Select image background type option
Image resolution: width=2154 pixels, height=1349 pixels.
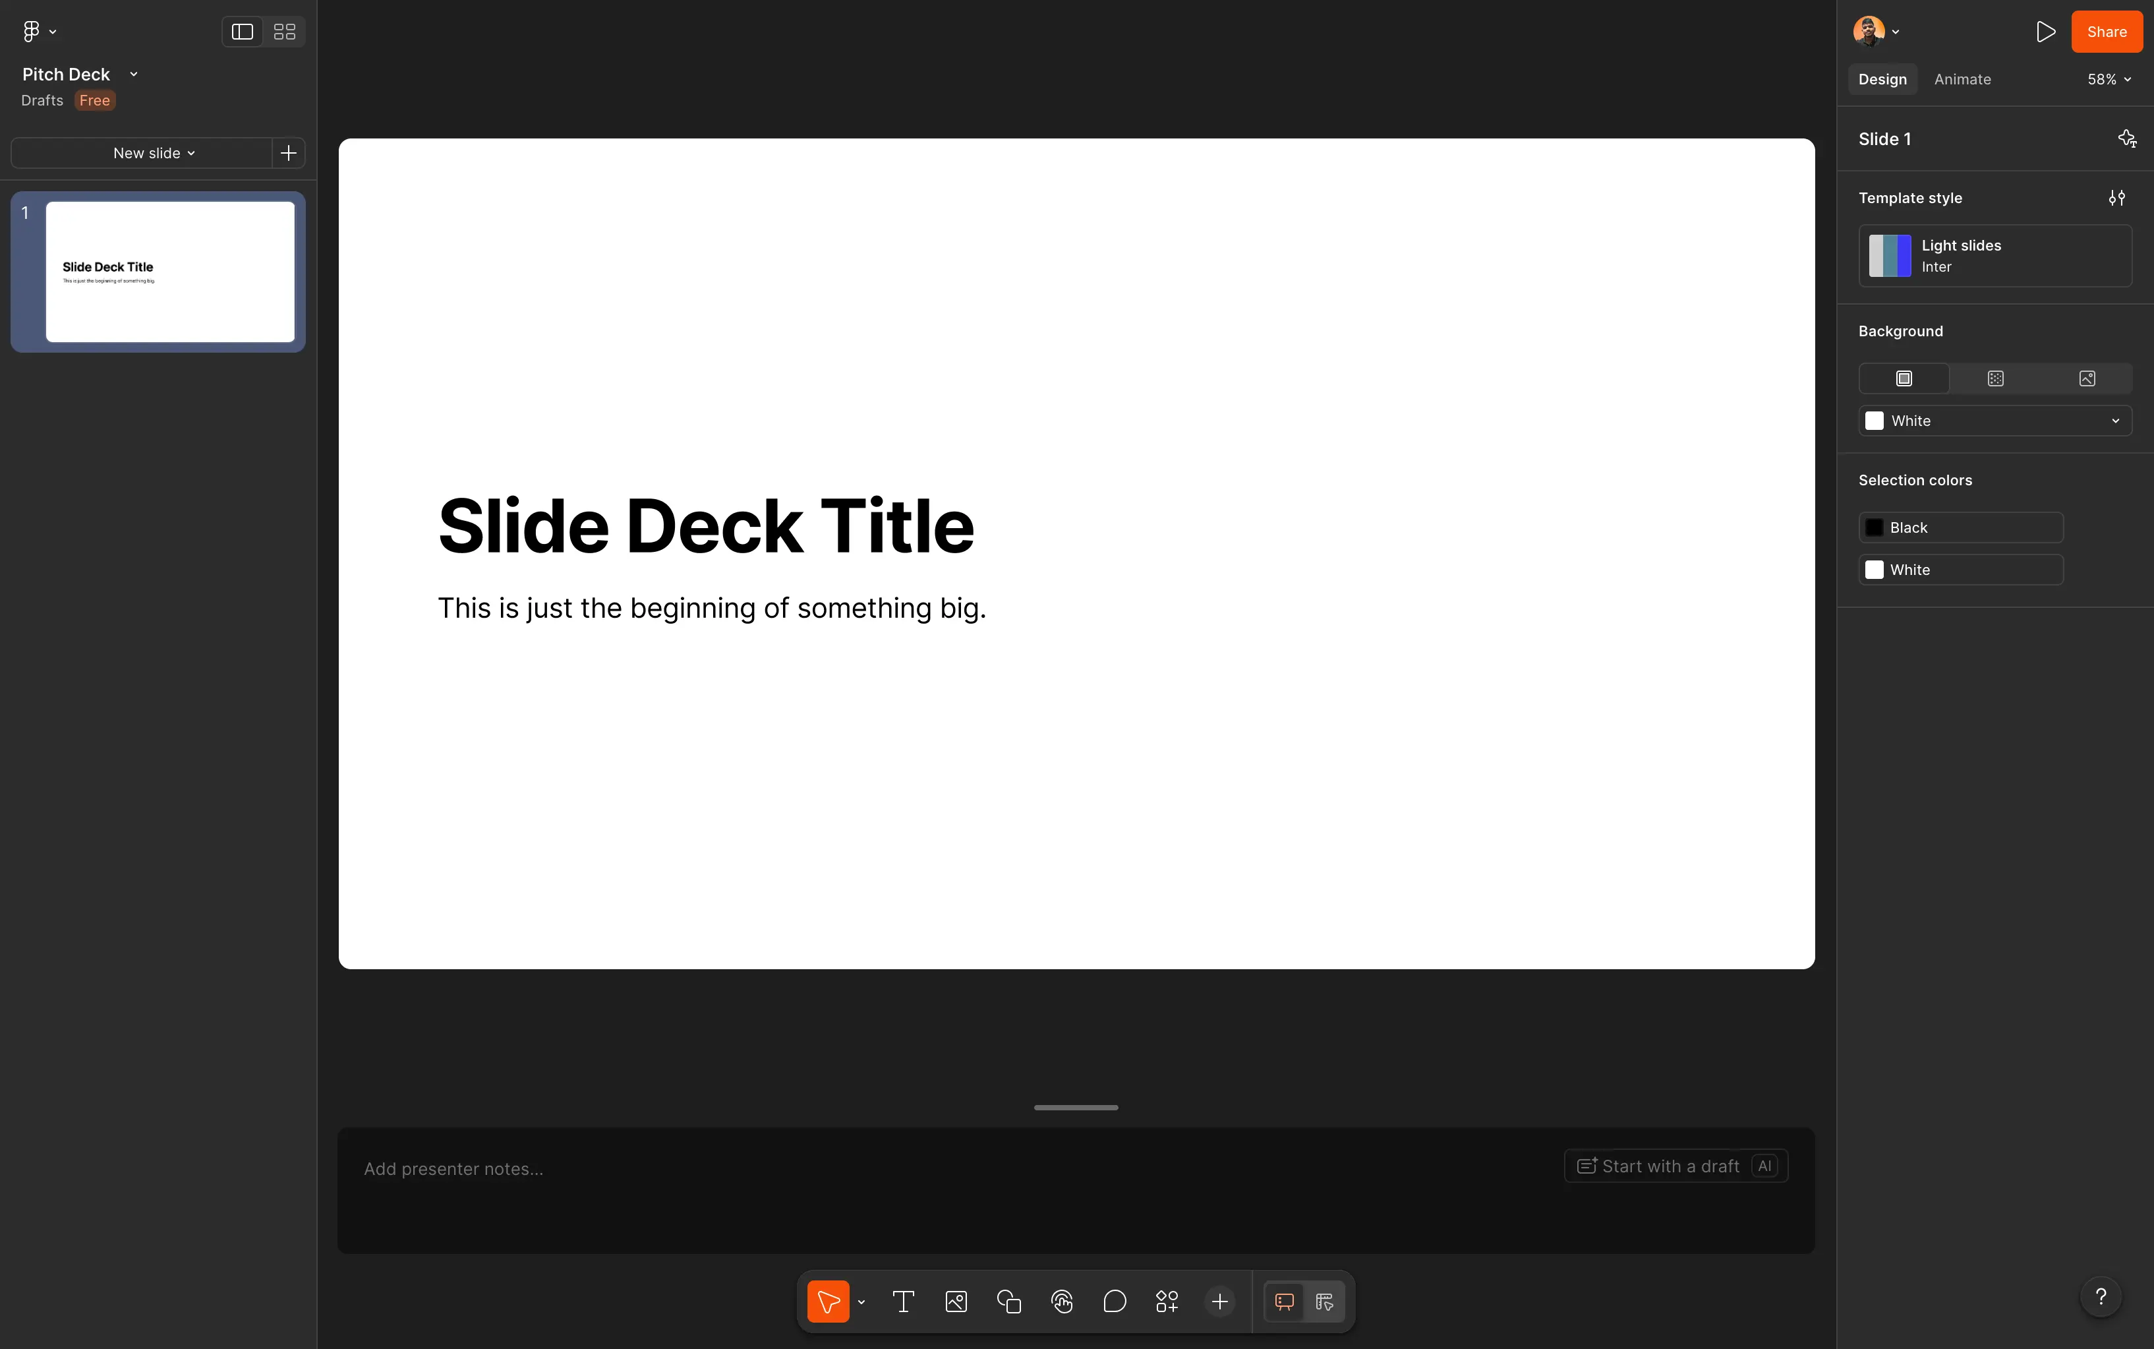coord(2086,378)
